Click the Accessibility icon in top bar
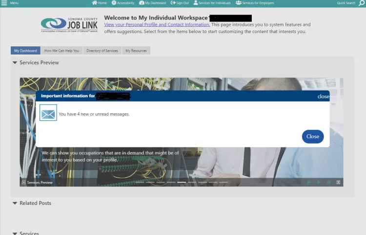The height and width of the screenshot is (235, 366). pos(114,3)
